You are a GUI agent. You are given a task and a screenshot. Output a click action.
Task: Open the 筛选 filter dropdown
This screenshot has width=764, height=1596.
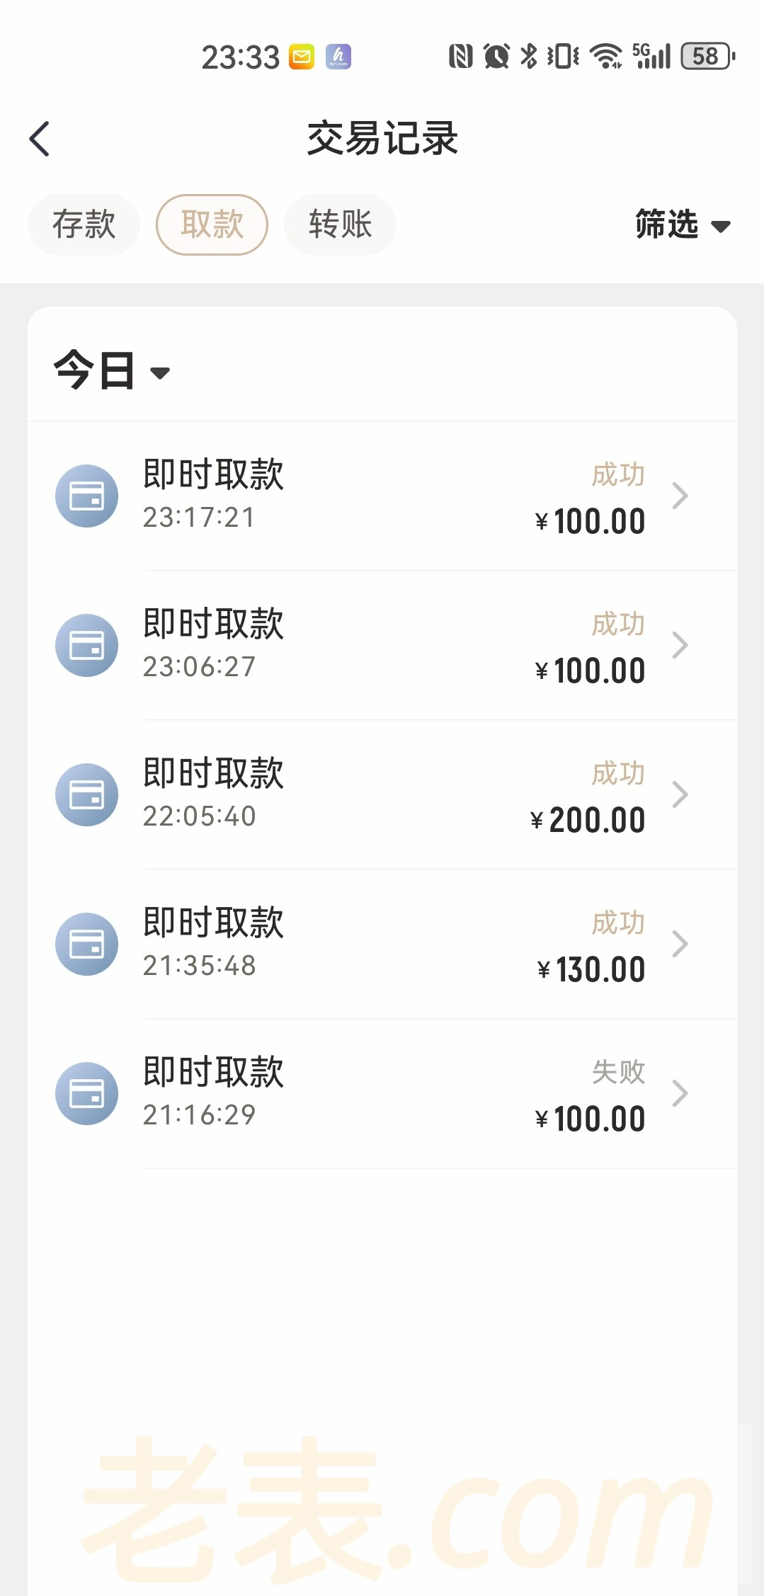(682, 225)
